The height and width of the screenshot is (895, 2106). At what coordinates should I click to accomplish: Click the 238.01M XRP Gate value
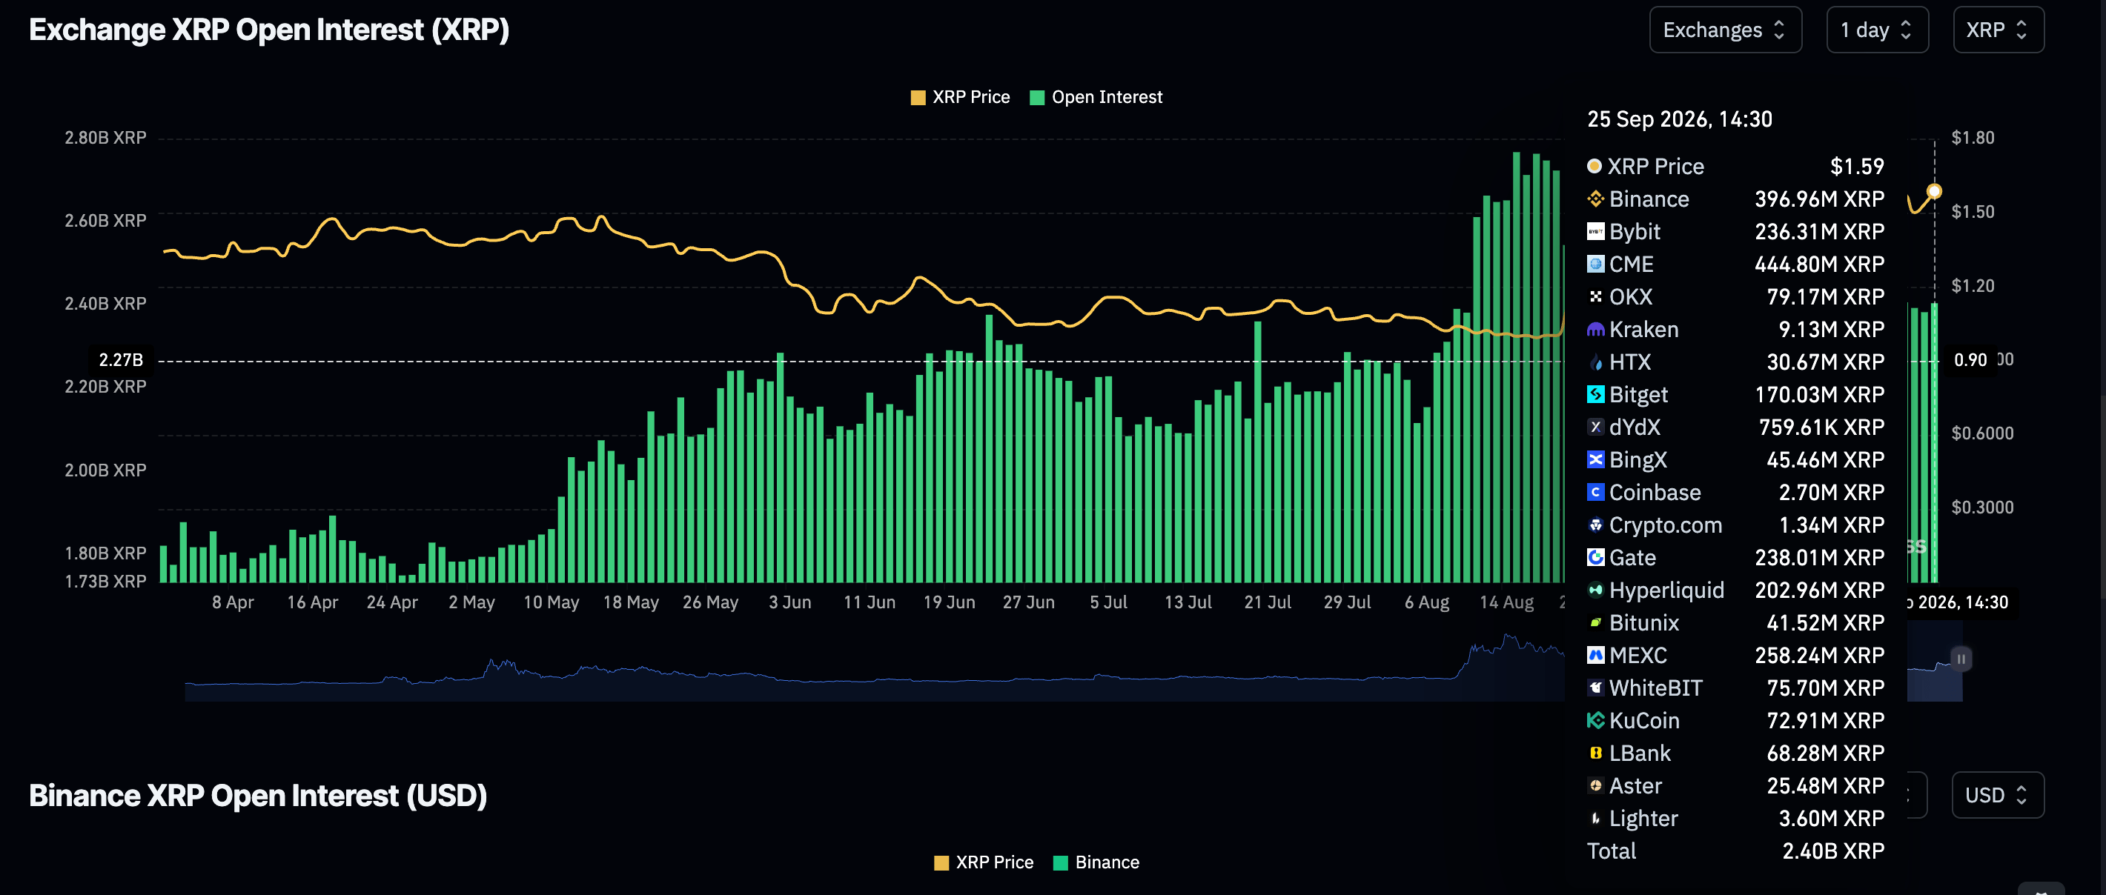(1819, 557)
